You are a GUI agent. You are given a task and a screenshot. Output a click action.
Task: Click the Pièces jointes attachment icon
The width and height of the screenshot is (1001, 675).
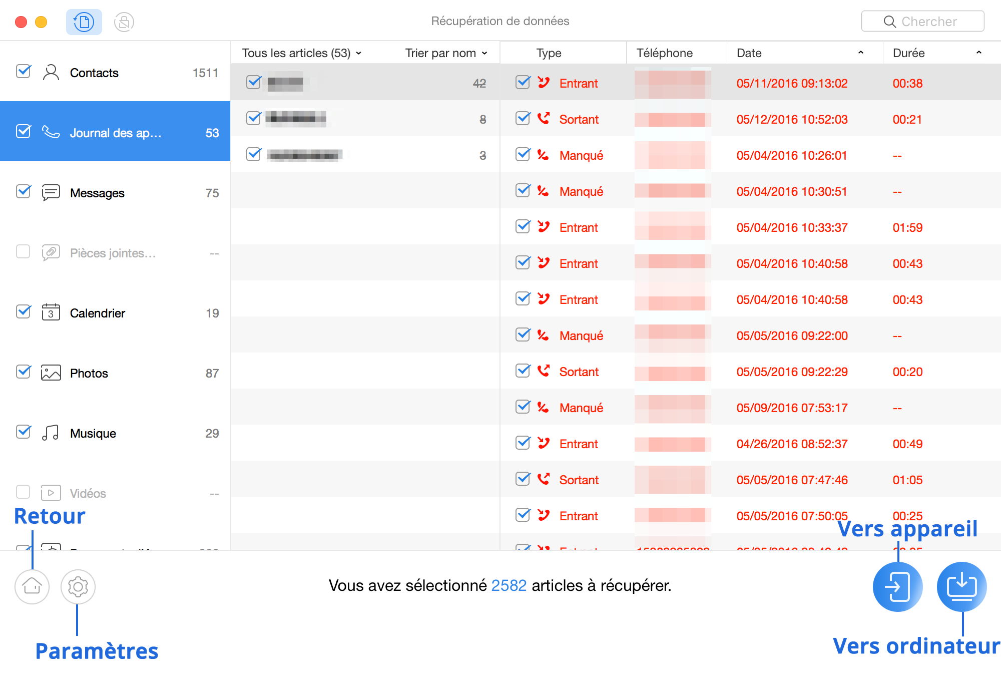[x=51, y=252]
